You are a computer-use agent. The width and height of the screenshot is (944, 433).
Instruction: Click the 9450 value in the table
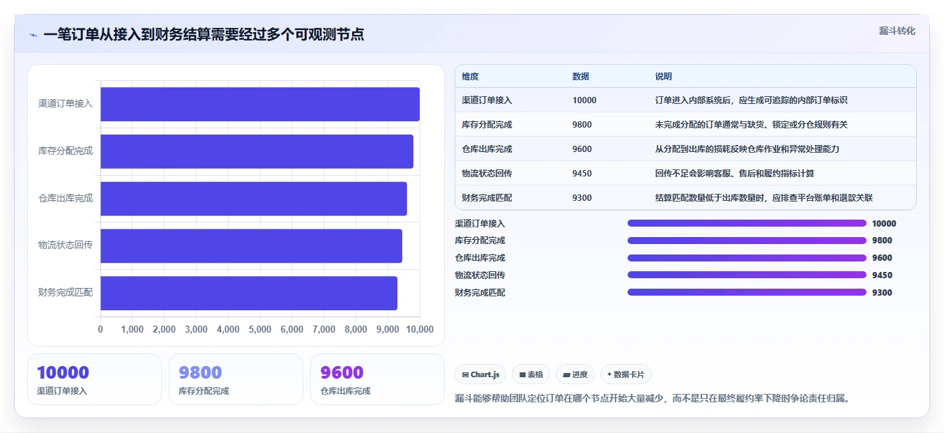[x=582, y=174]
